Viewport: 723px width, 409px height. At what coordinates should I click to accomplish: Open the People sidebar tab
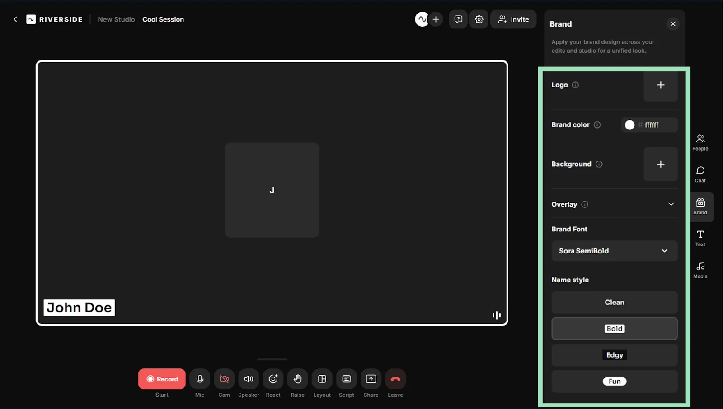tap(700, 142)
